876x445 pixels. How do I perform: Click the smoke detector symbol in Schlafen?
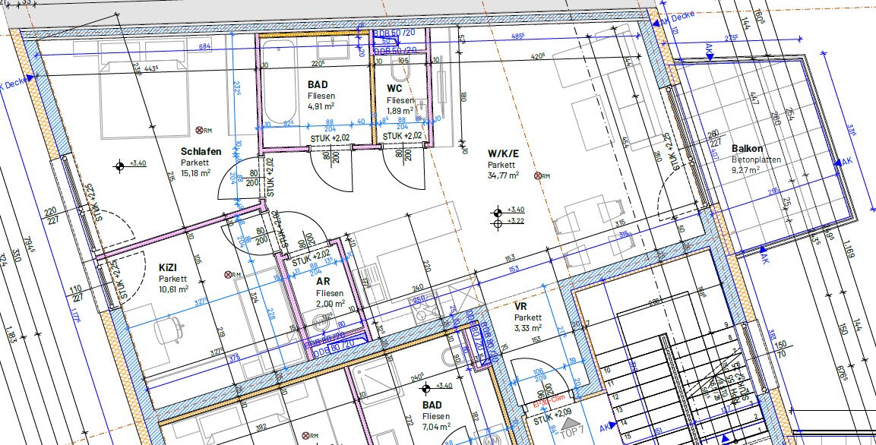pyautogui.click(x=199, y=131)
